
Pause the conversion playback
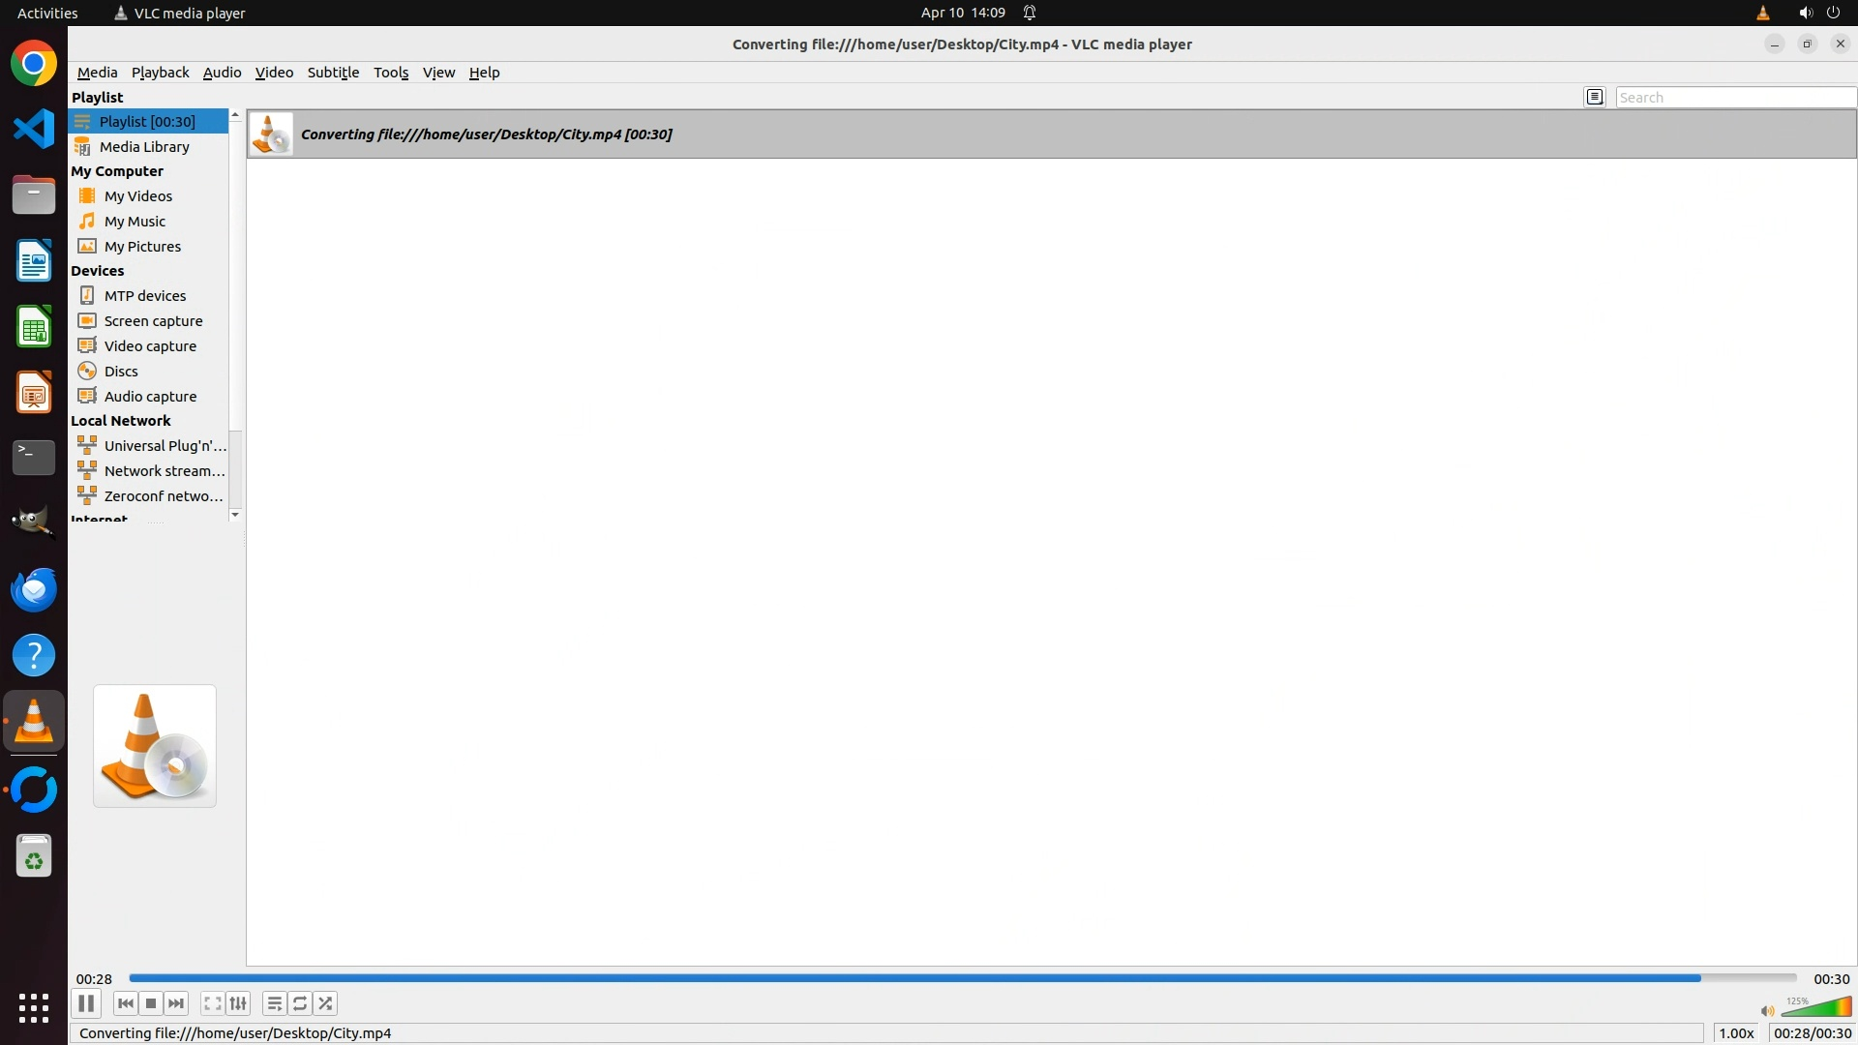coord(86,1003)
